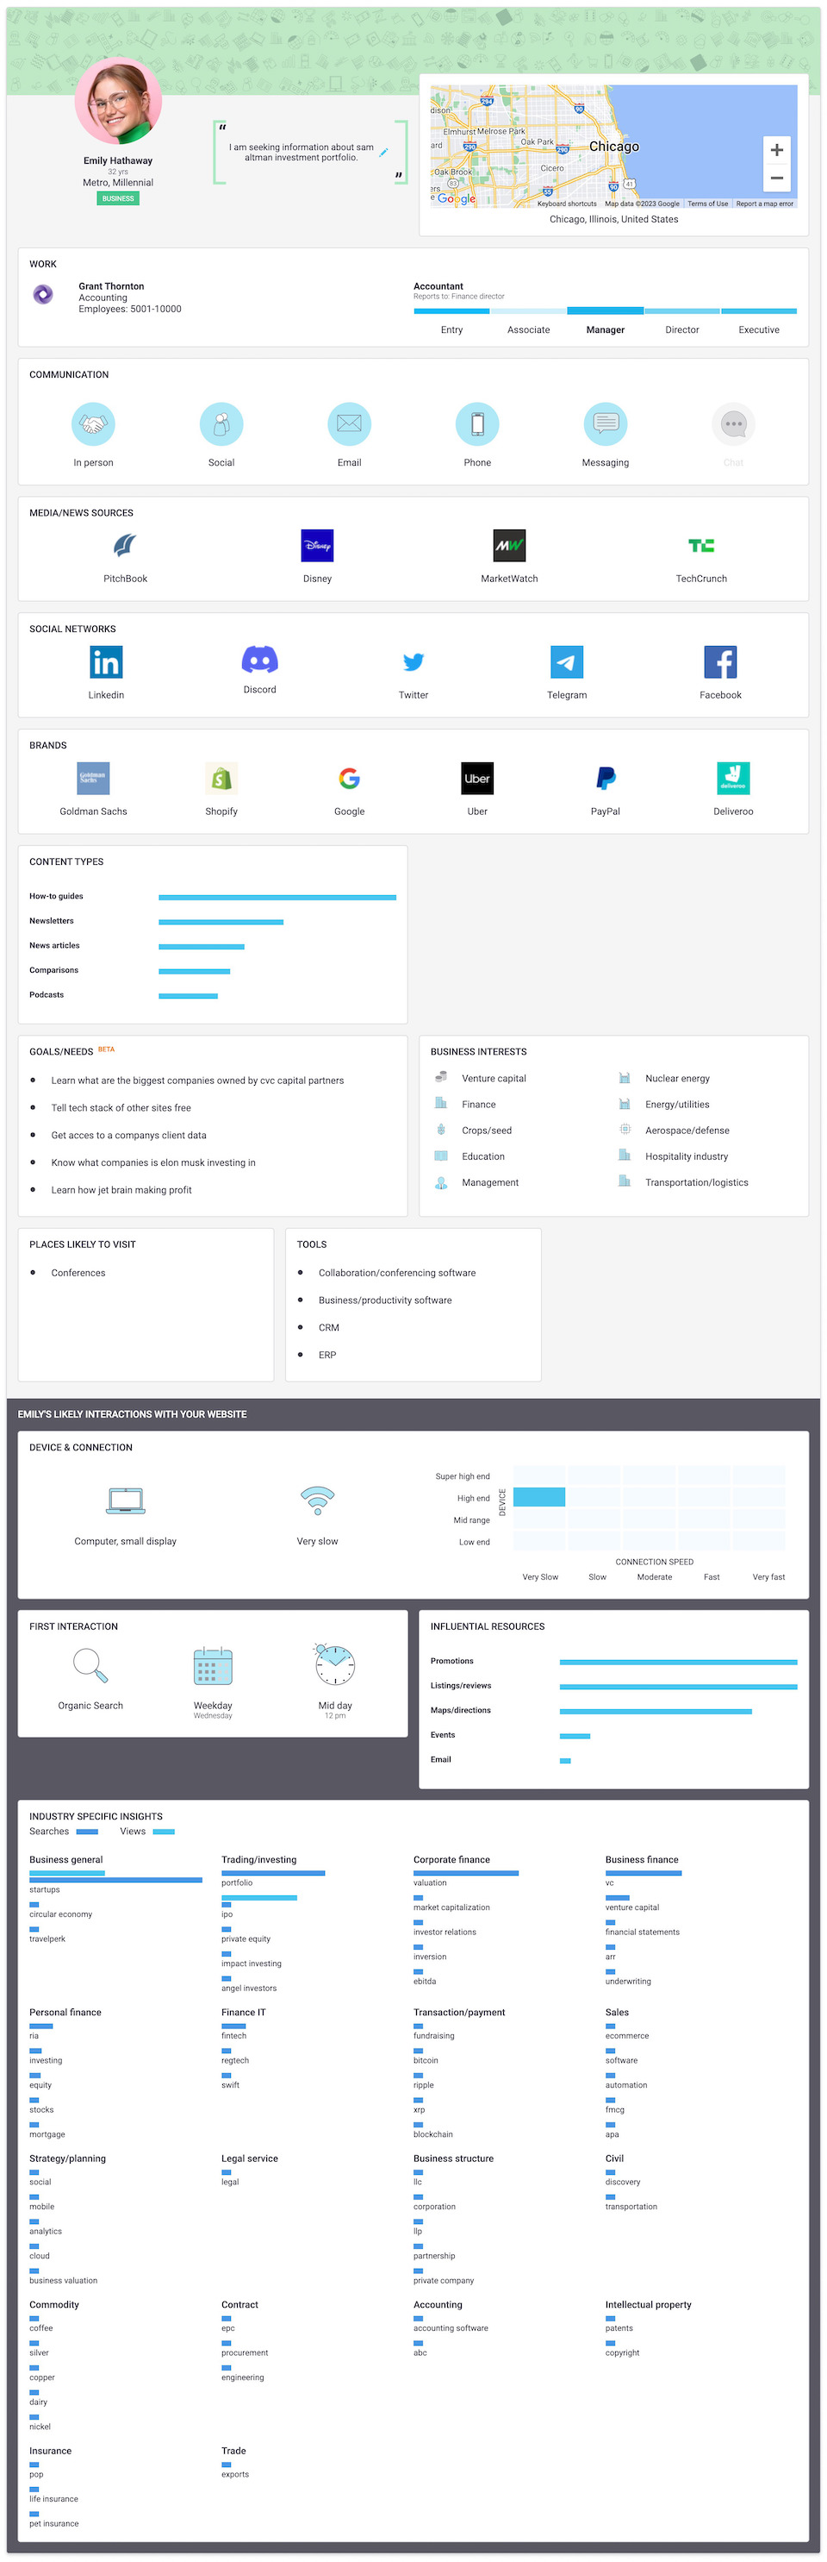This screenshot has height=2562, width=827.
Task: Select the Messaging communication icon
Action: coord(606,424)
